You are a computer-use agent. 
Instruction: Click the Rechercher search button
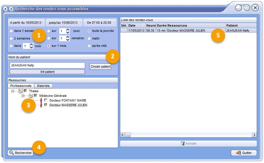(21, 153)
